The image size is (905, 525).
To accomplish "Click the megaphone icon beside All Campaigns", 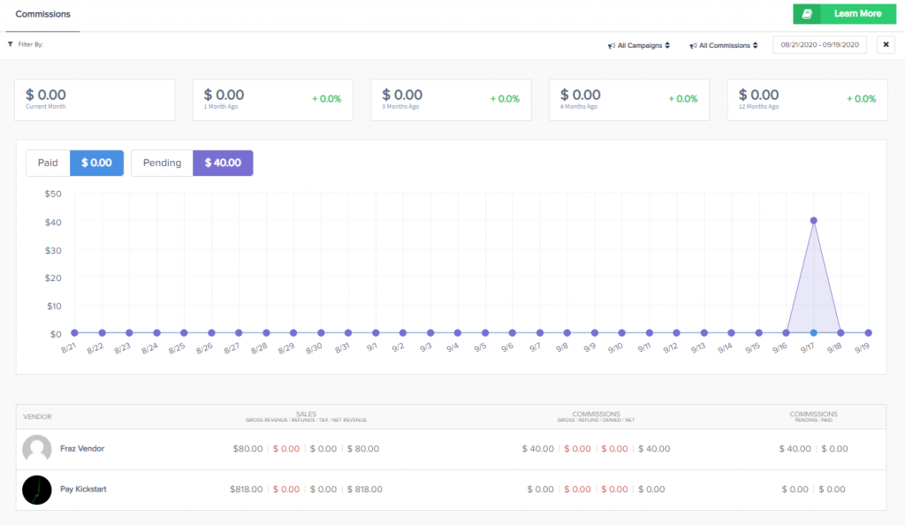I will (x=612, y=45).
